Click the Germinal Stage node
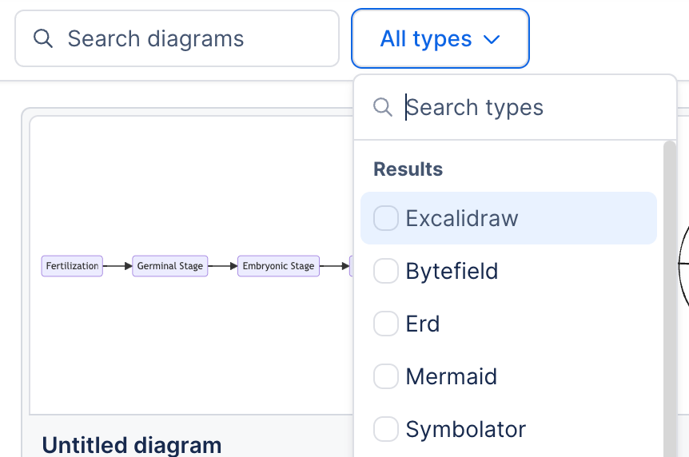This screenshot has height=457, width=689. [169, 266]
